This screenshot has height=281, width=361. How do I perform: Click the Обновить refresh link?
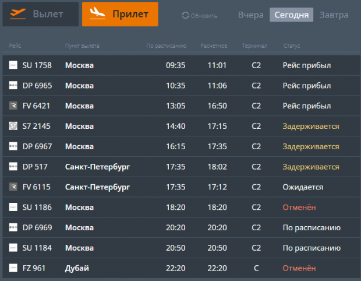point(204,16)
